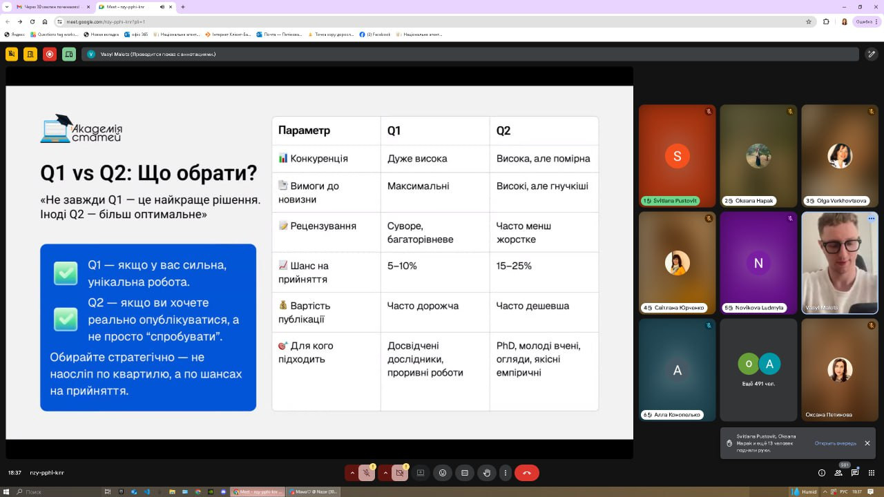Toggle the microphone mute button
884x497 pixels.
[x=367, y=473]
